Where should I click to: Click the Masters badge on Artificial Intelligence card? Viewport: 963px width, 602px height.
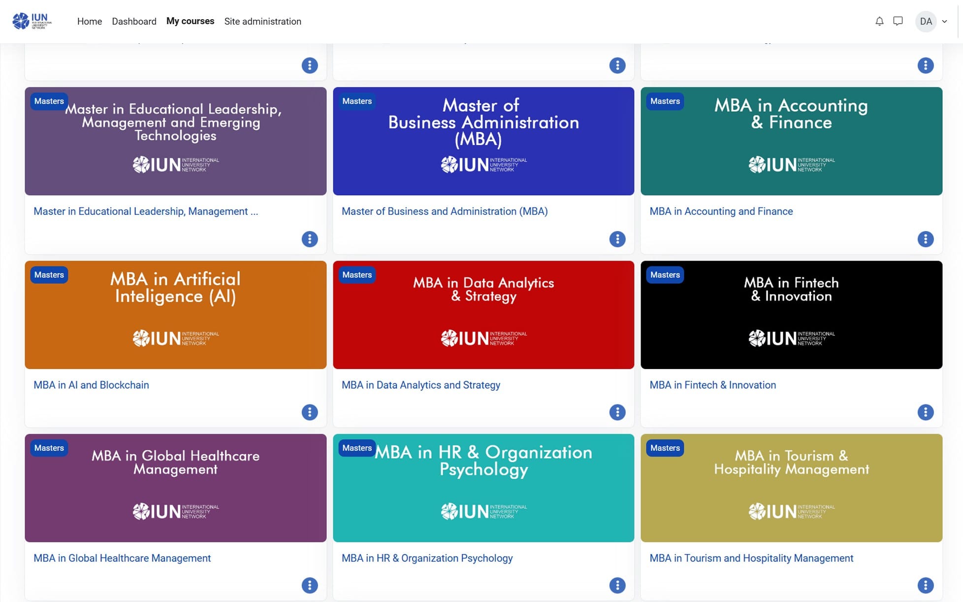point(49,275)
